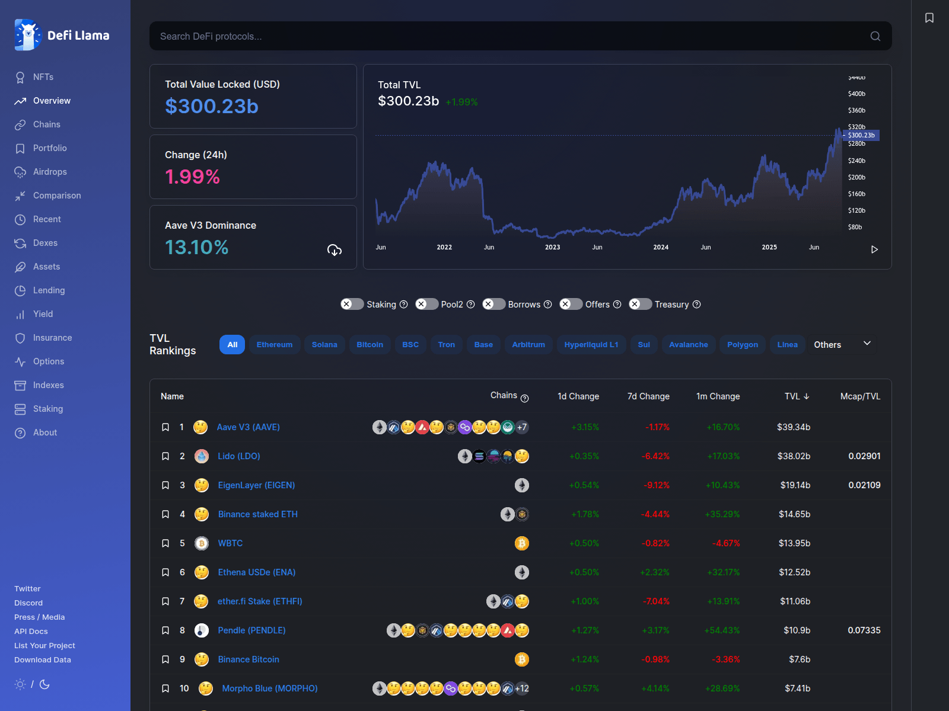Viewport: 949px width, 711px height.
Task: Play the Total TVL chart animation
Action: [874, 249]
